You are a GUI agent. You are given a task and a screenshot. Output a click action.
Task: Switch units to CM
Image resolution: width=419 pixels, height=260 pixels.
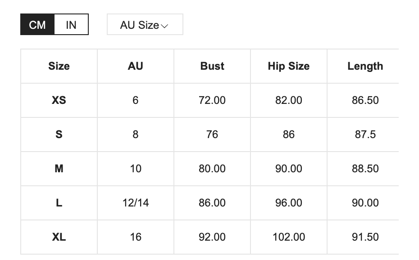point(37,25)
